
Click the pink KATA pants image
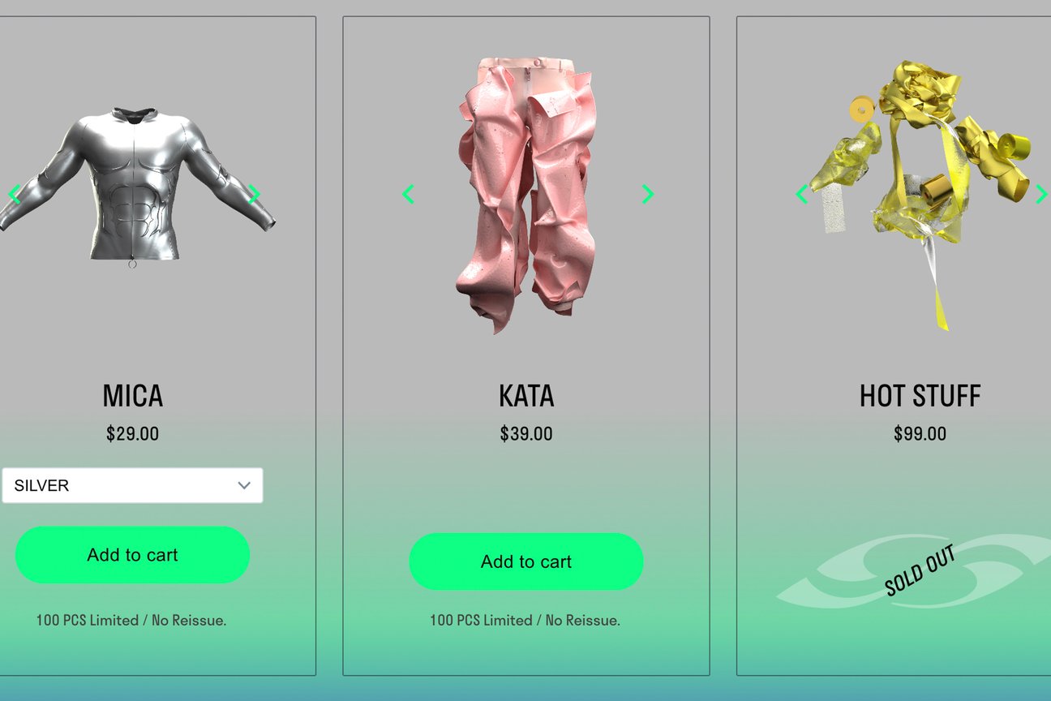pyautogui.click(x=525, y=195)
